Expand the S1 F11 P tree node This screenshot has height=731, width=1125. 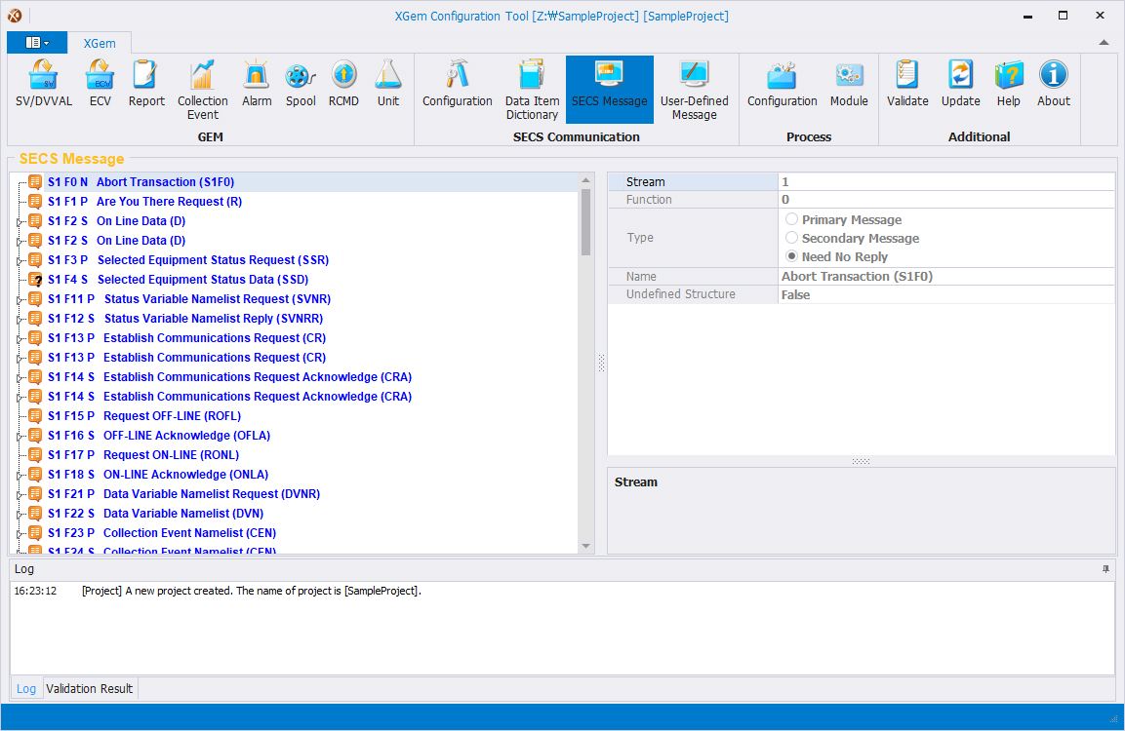pos(20,299)
